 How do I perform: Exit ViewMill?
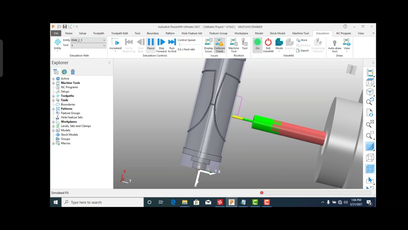coord(268,45)
